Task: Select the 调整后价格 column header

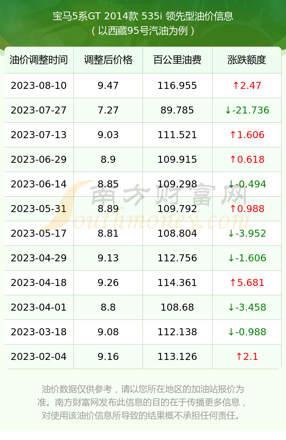Action: click(108, 60)
